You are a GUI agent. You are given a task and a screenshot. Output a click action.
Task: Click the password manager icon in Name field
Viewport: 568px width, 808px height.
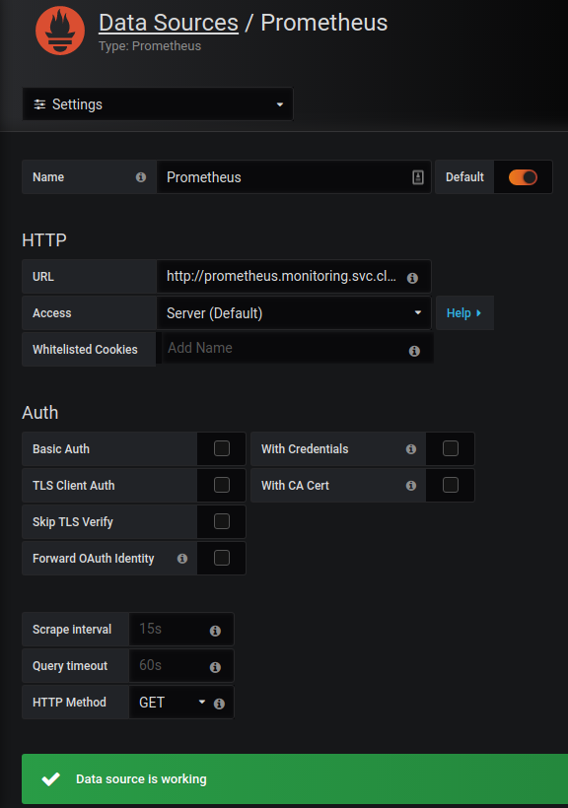click(418, 177)
